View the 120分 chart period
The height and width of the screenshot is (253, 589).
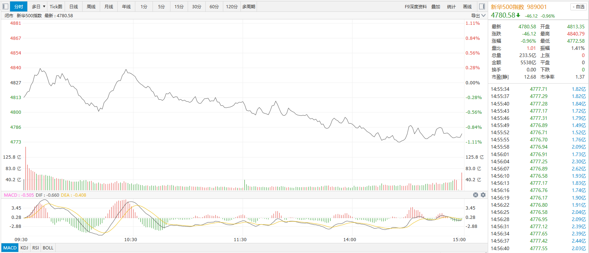point(232,6)
